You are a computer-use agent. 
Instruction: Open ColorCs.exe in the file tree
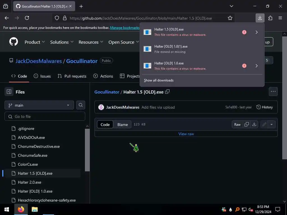28,164
